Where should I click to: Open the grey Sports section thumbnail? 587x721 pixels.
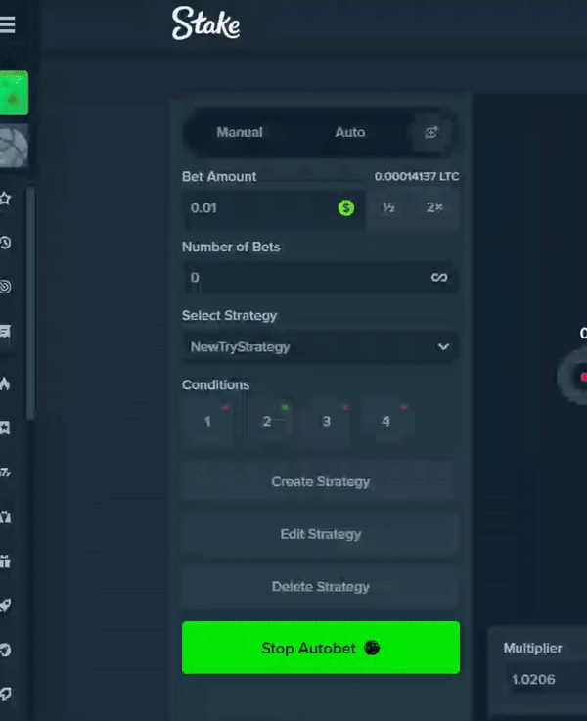[x=14, y=146]
